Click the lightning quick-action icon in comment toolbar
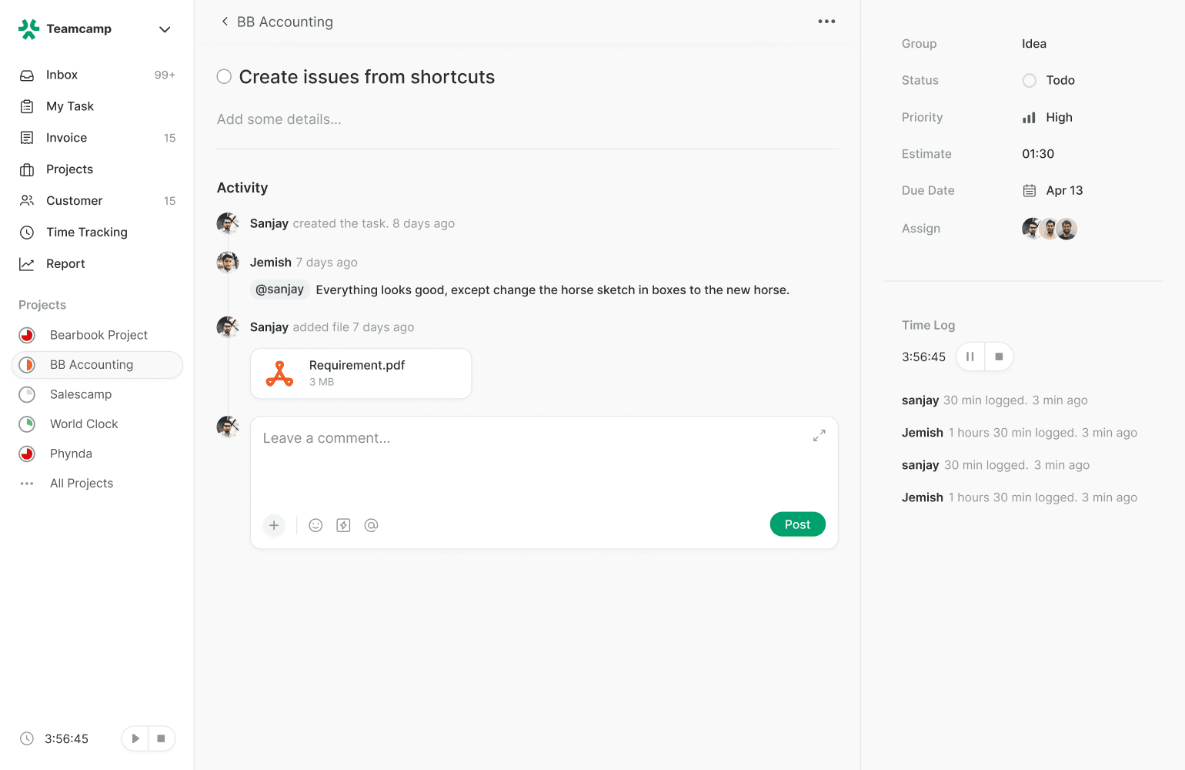This screenshot has height=770, width=1185. 343,525
